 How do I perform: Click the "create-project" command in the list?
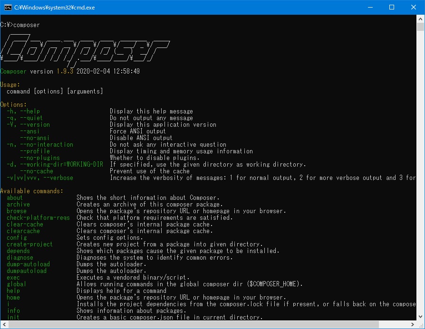click(29, 244)
